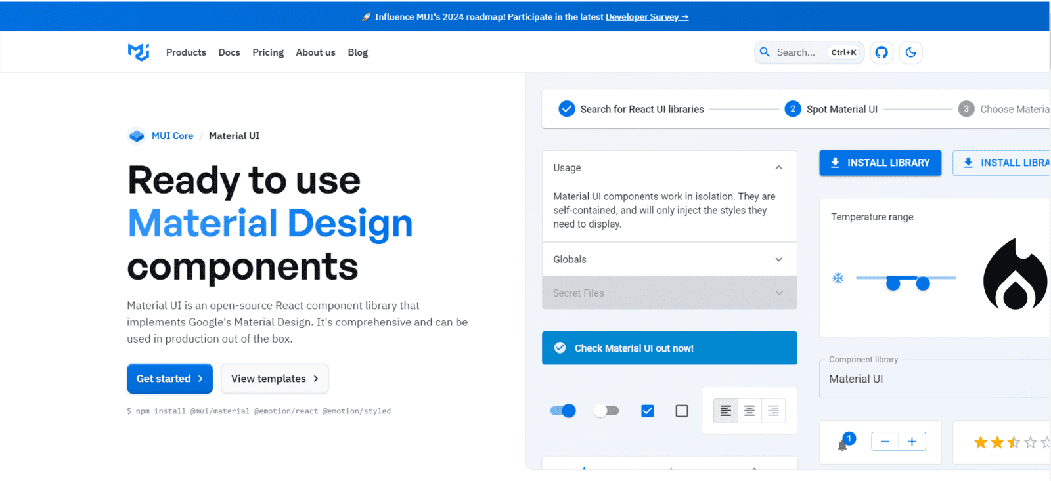Click the outlined INSTALL LIBRARY button
Screen dimensions: 1051x481
pyautogui.click(x=1001, y=163)
